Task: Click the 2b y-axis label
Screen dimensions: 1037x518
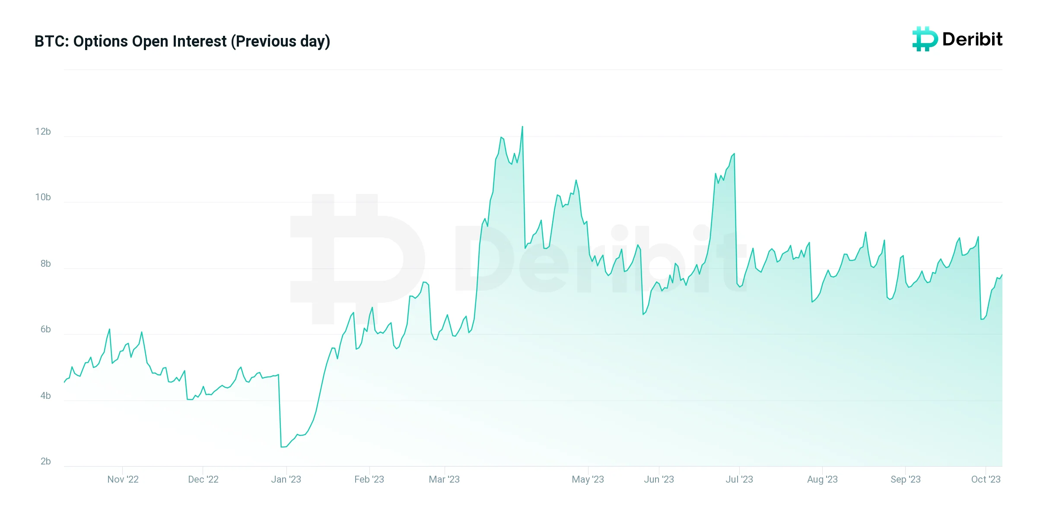Action: tap(45, 461)
